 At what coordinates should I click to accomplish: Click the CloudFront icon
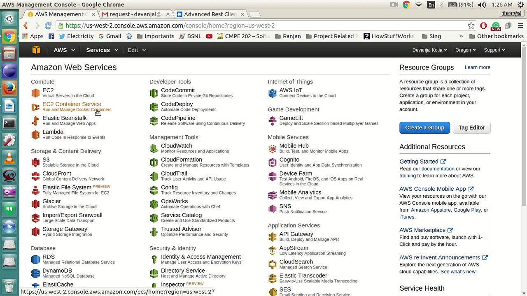point(36,176)
